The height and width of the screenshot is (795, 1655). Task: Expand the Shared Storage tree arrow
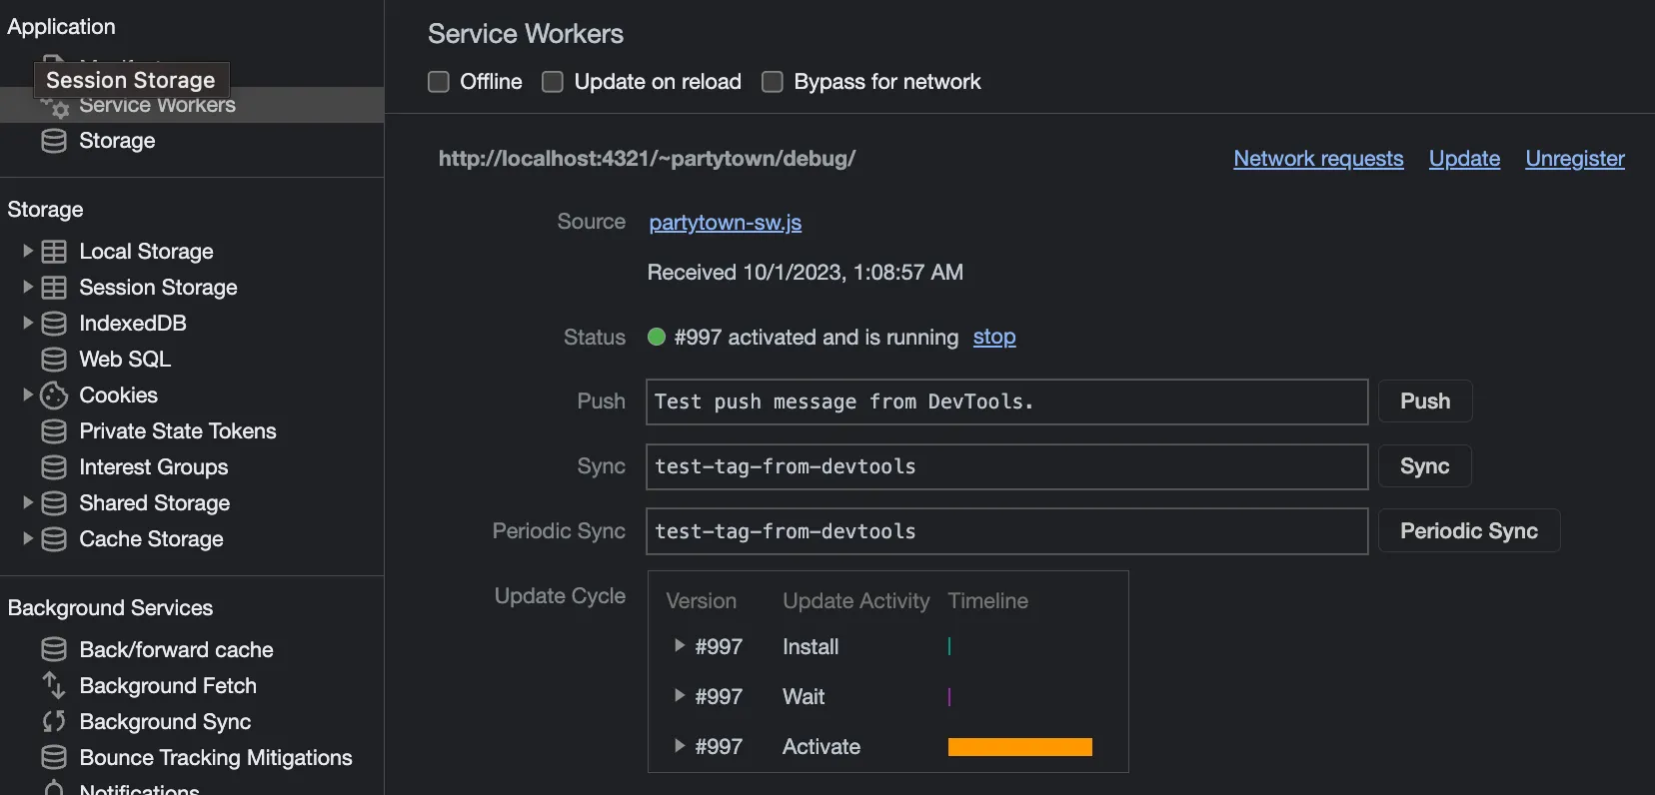pos(28,503)
